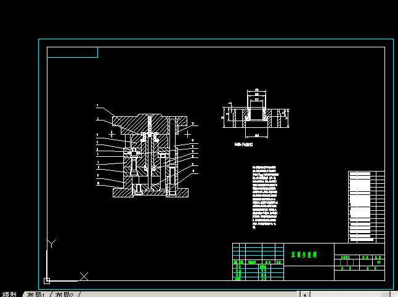
Task: Open the 布局1 layout tab
Action: [x=35, y=295]
